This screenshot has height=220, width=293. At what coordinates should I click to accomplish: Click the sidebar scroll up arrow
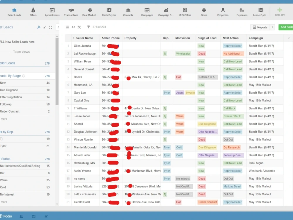(57, 36)
